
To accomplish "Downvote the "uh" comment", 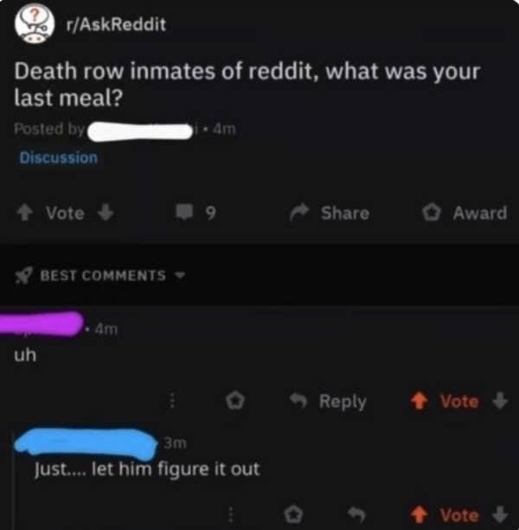I will tap(501, 401).
